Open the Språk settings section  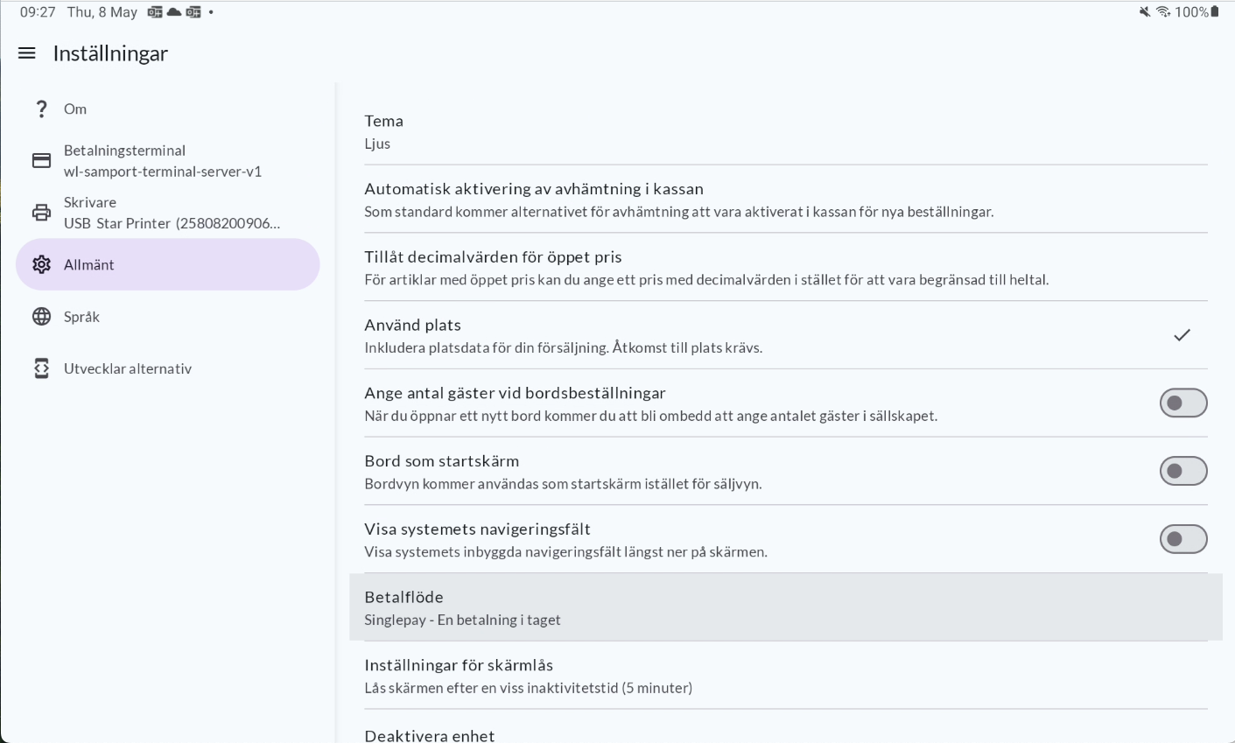tap(168, 317)
